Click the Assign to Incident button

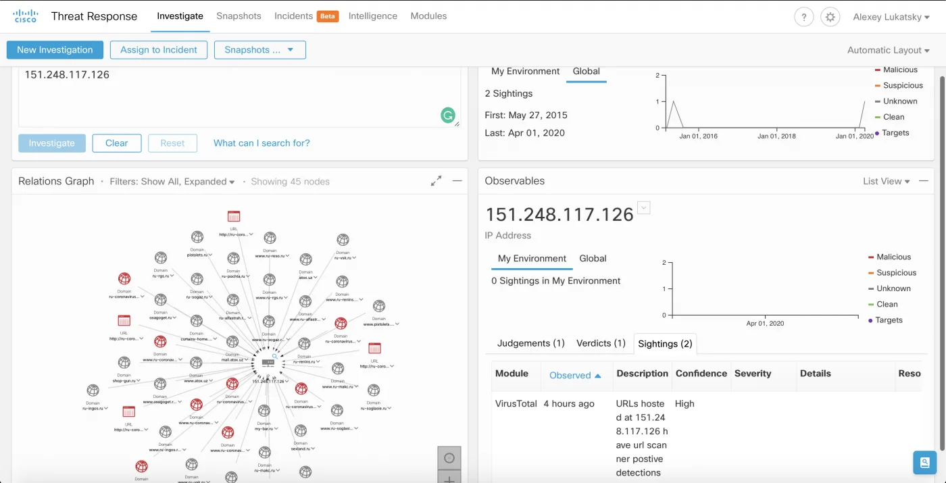pyautogui.click(x=159, y=50)
